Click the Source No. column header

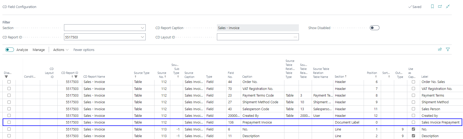162,75
